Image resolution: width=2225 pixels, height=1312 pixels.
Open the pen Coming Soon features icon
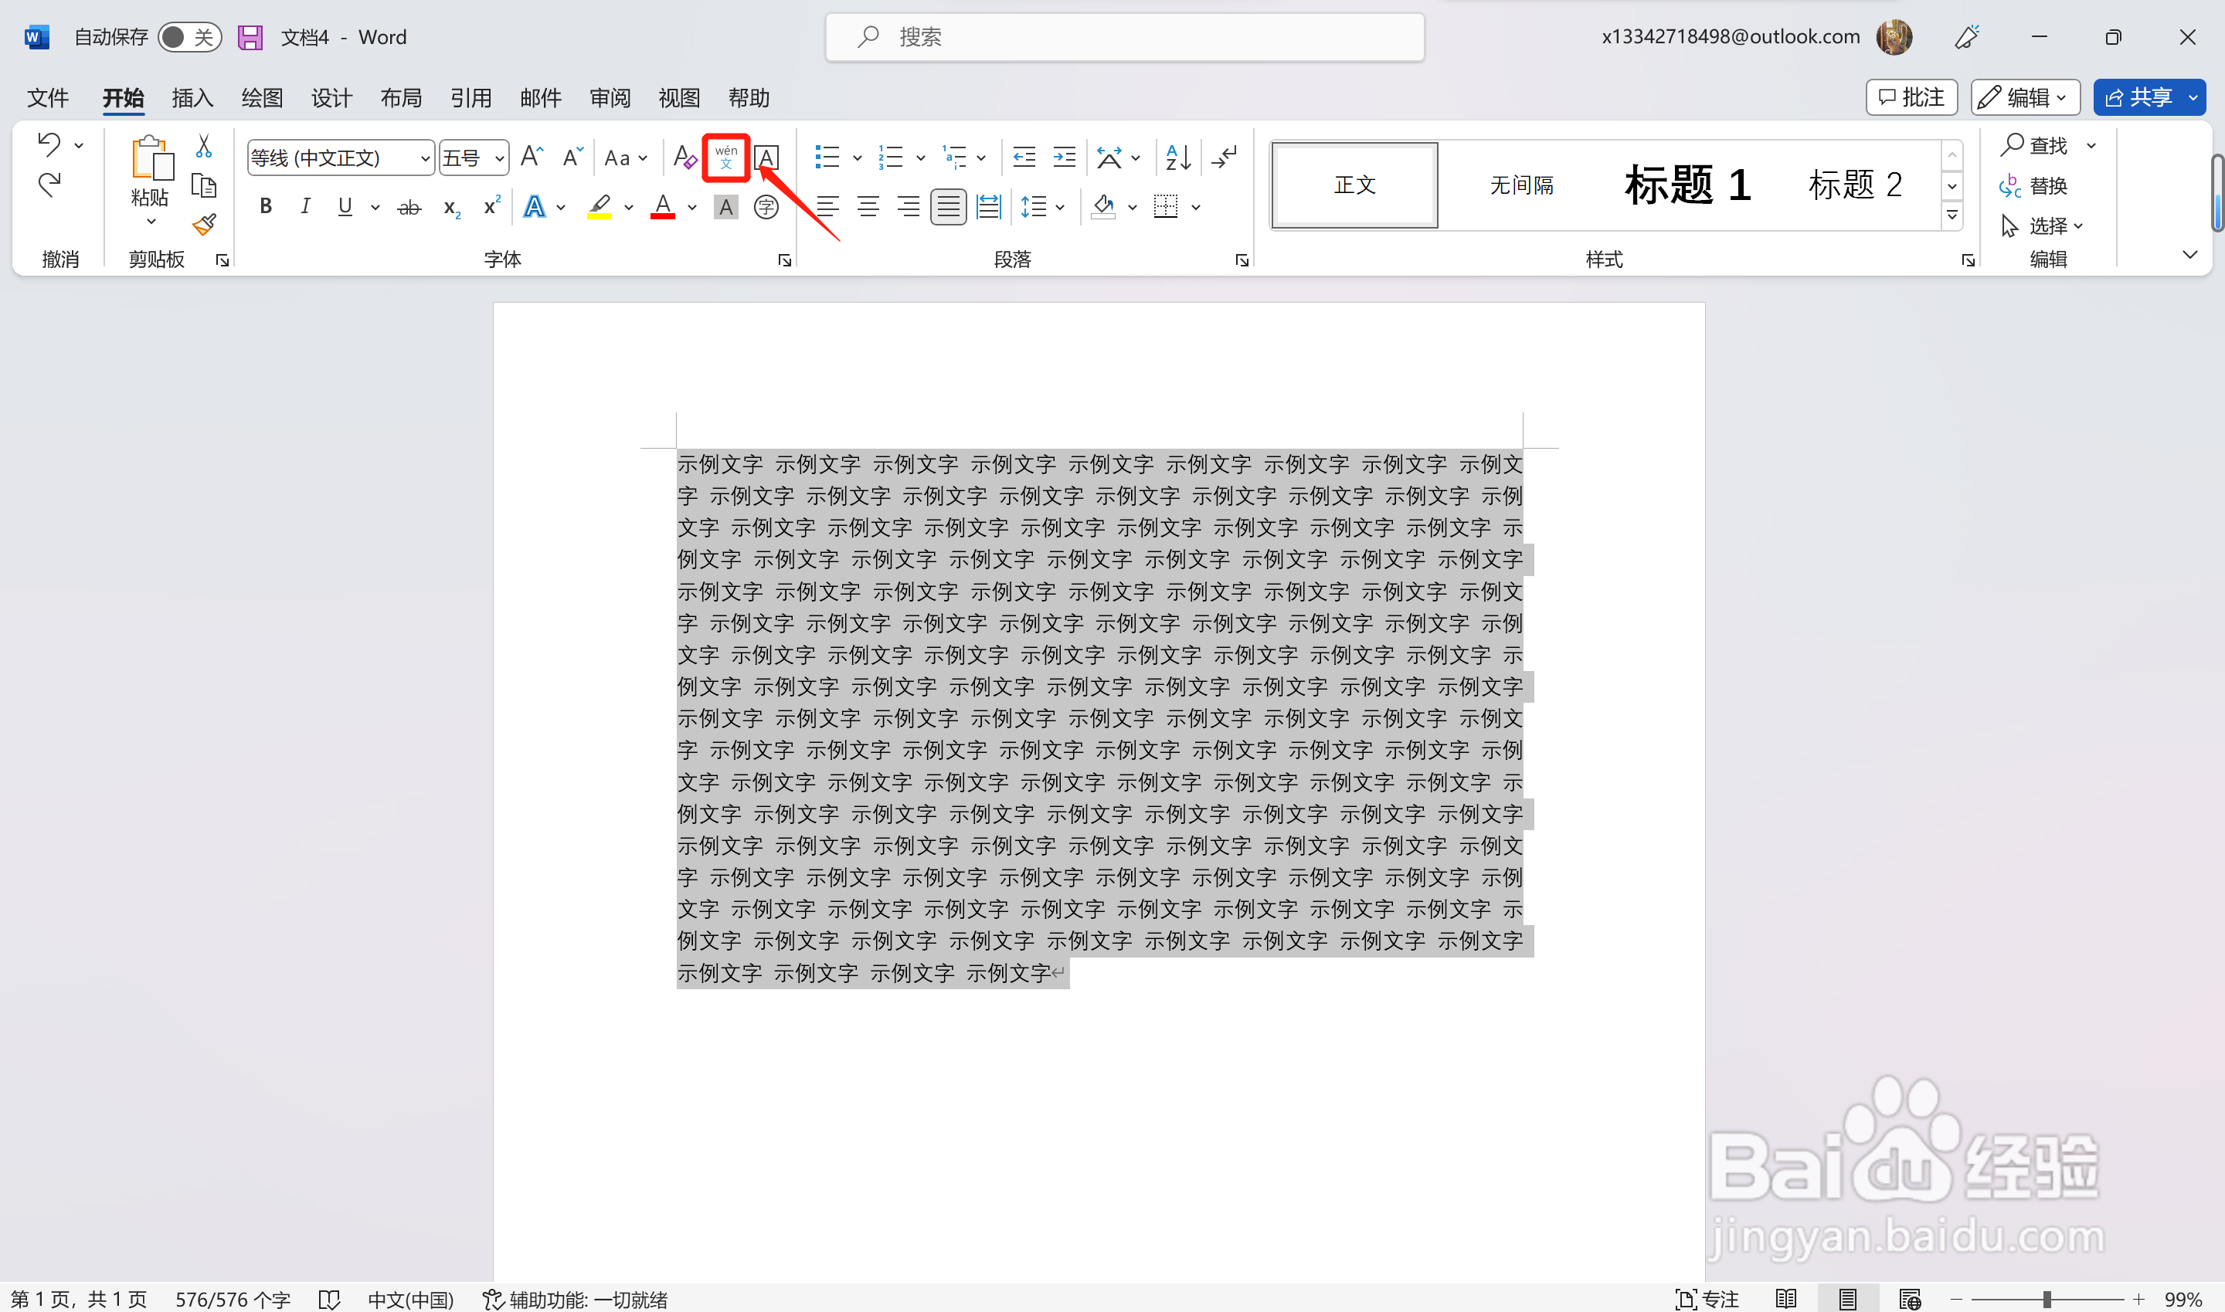[1966, 37]
